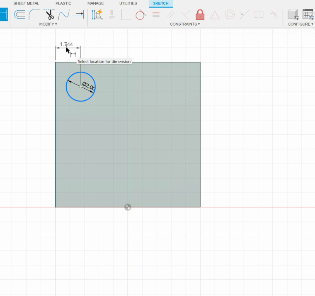The image size is (315, 296).
Task: Apply the Equal constraint icon
Action: (x=156, y=15)
